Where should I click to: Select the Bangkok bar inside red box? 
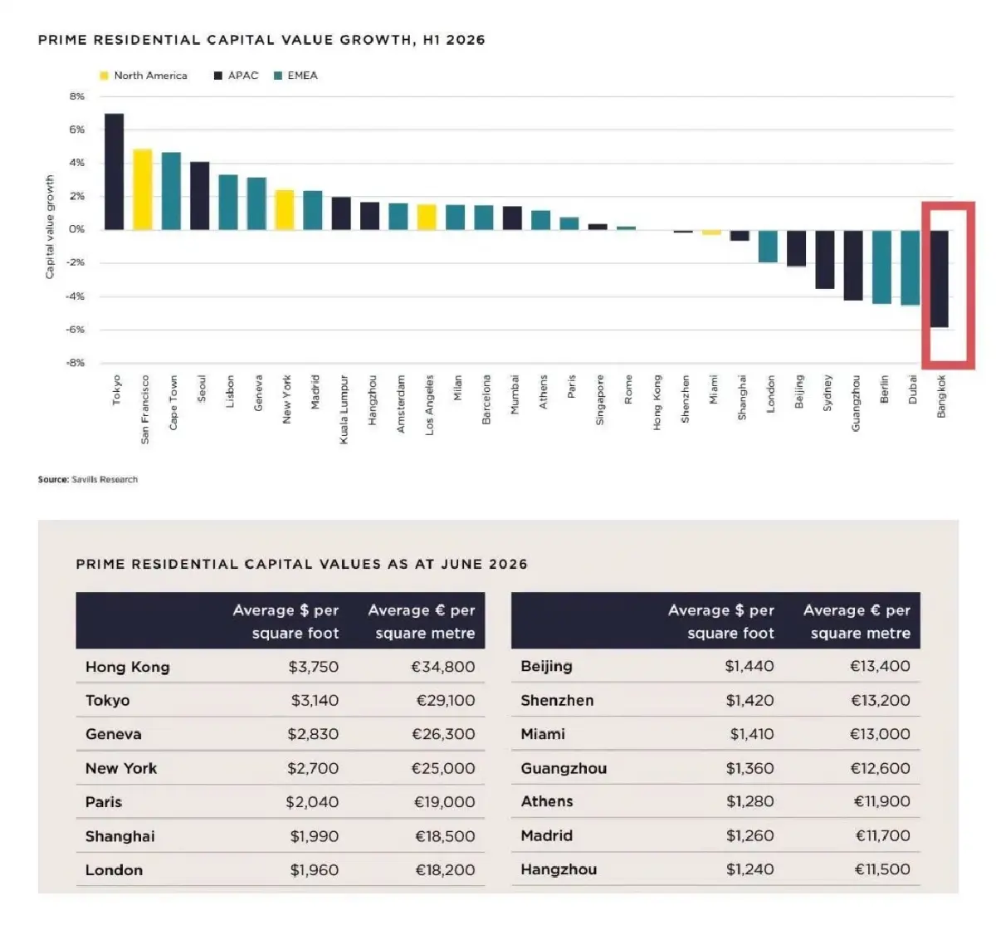click(x=939, y=278)
